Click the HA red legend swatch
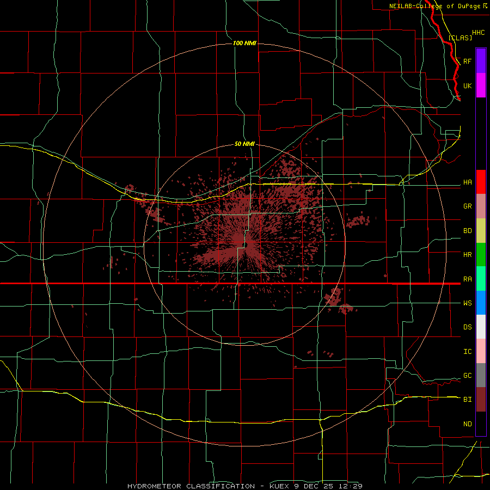490x490 pixels. (481, 182)
